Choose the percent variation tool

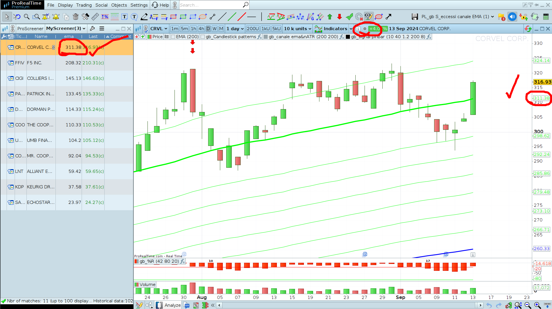point(105,17)
